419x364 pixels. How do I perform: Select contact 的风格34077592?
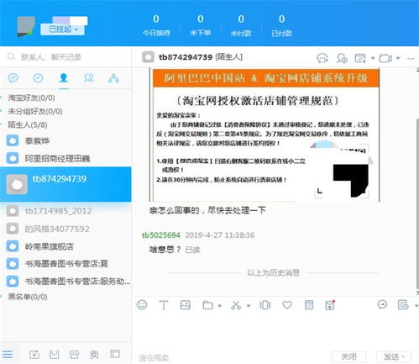65,229
